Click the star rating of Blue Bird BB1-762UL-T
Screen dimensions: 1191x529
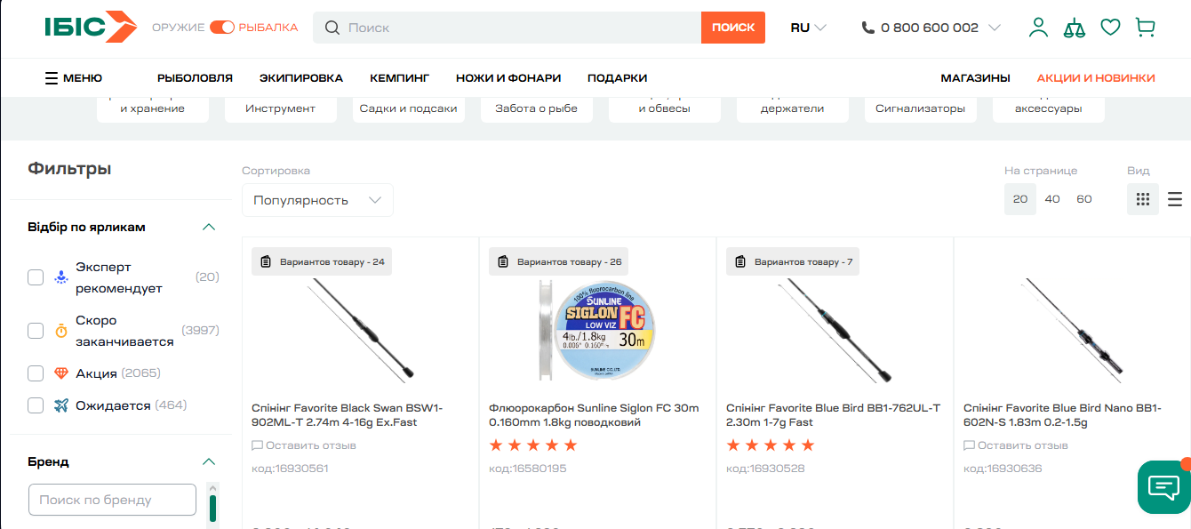(x=771, y=445)
